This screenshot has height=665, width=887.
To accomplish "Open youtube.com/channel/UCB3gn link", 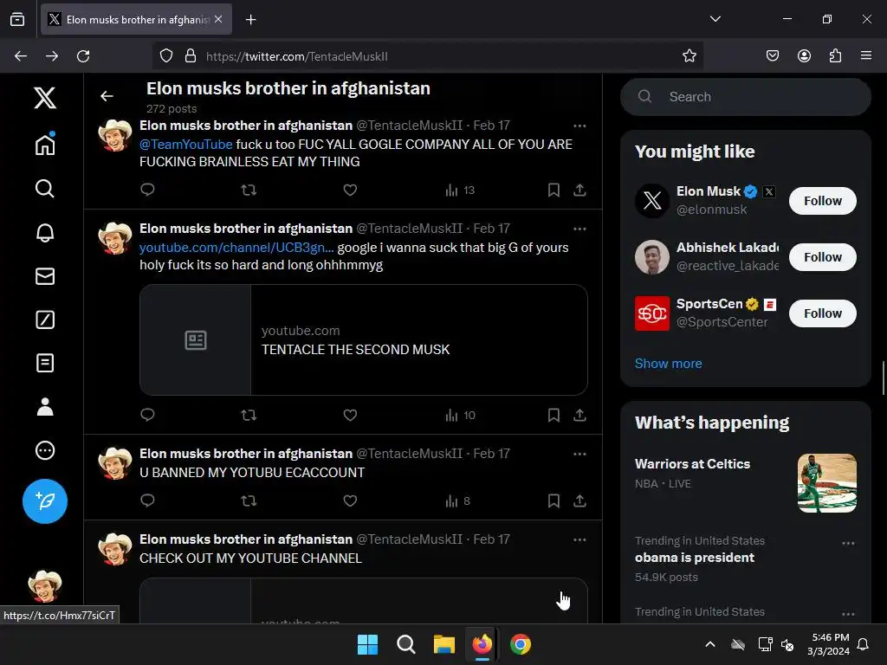I will [236, 247].
